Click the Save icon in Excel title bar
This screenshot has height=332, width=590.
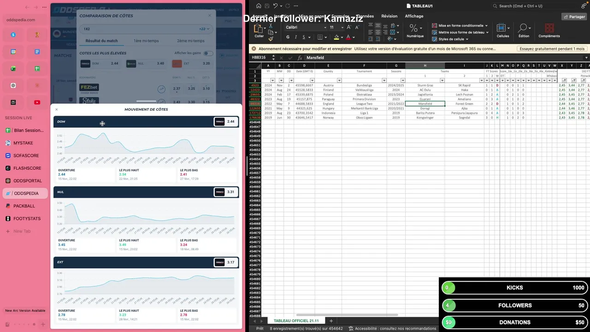[267, 6]
